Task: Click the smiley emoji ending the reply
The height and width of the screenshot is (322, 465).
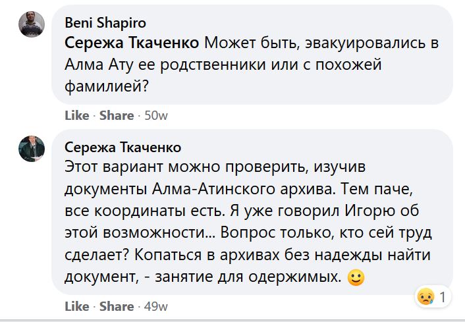Action: coord(356,279)
